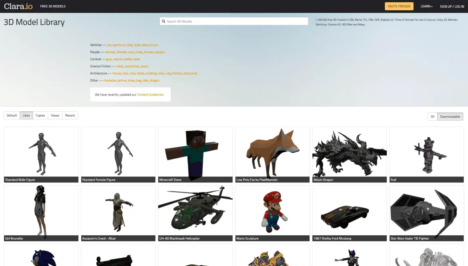Follow the 'anime' category link
468x266 pixels.
[122, 81]
